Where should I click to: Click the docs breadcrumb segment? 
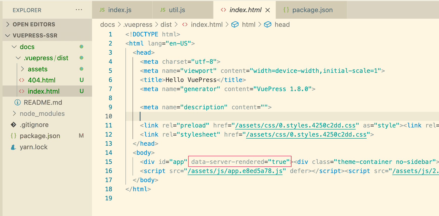[107, 25]
